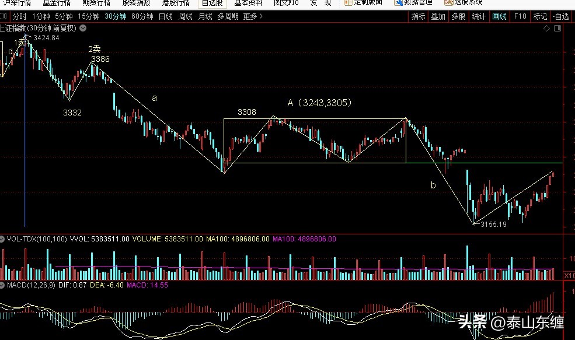Click the DIF: 0.87 value
Image resolution: width=575 pixels, height=340 pixels.
click(x=72, y=285)
